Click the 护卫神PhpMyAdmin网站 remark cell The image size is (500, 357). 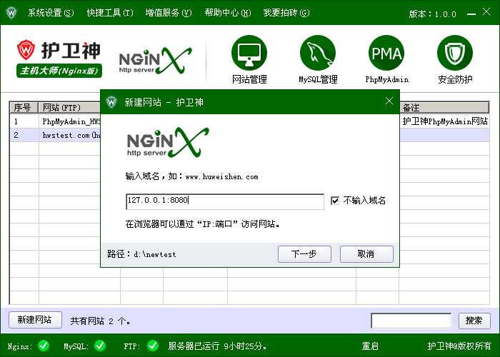pos(445,121)
